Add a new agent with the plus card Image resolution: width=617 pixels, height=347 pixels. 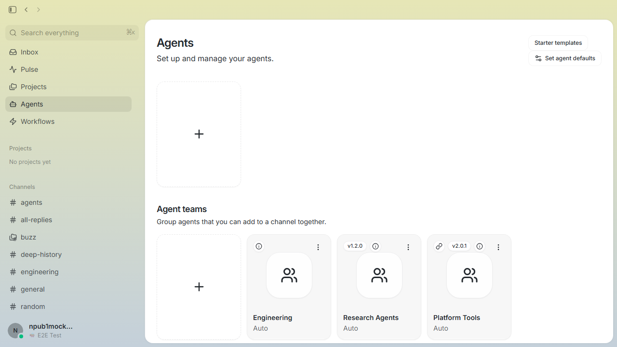pos(199,134)
